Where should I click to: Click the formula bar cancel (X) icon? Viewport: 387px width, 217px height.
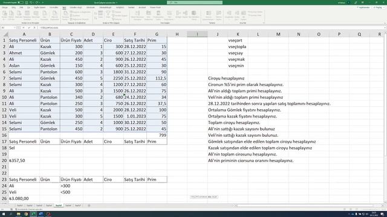pos(24,28)
